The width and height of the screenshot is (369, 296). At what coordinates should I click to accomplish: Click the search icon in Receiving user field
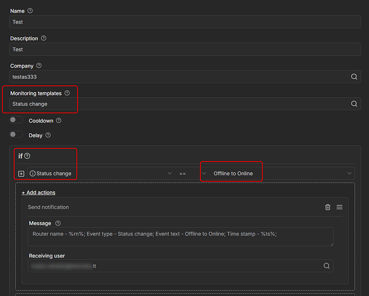(x=326, y=266)
